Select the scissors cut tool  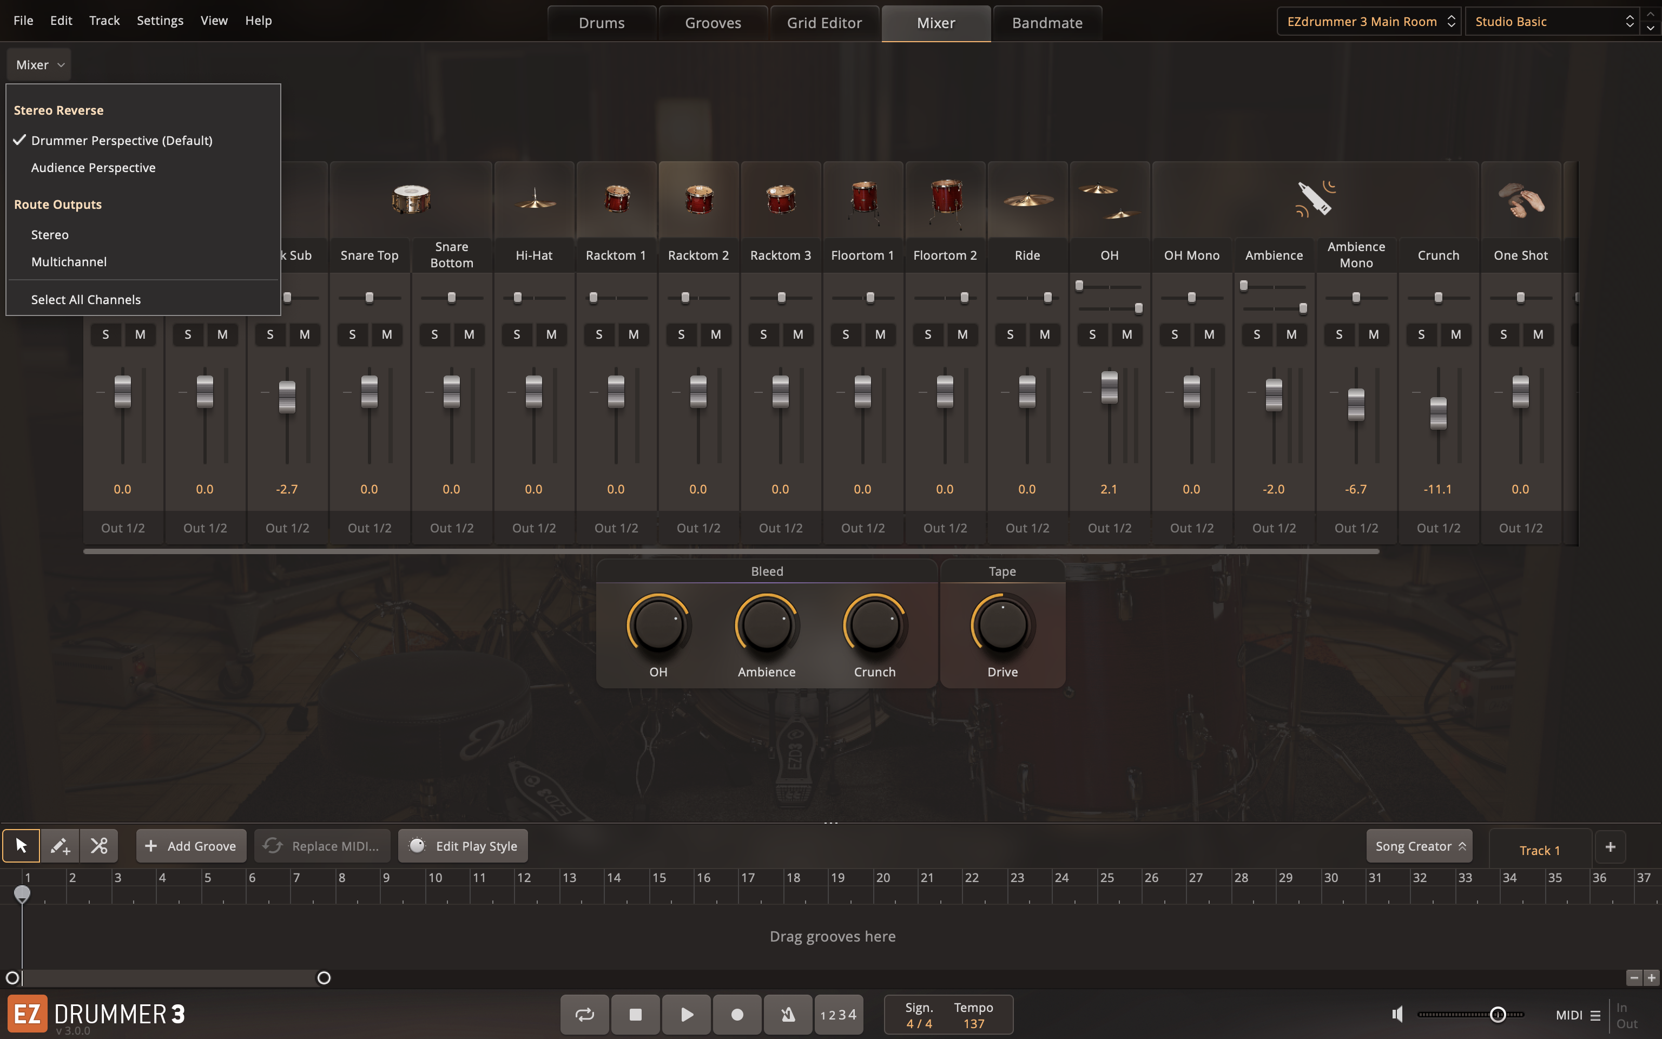99,845
